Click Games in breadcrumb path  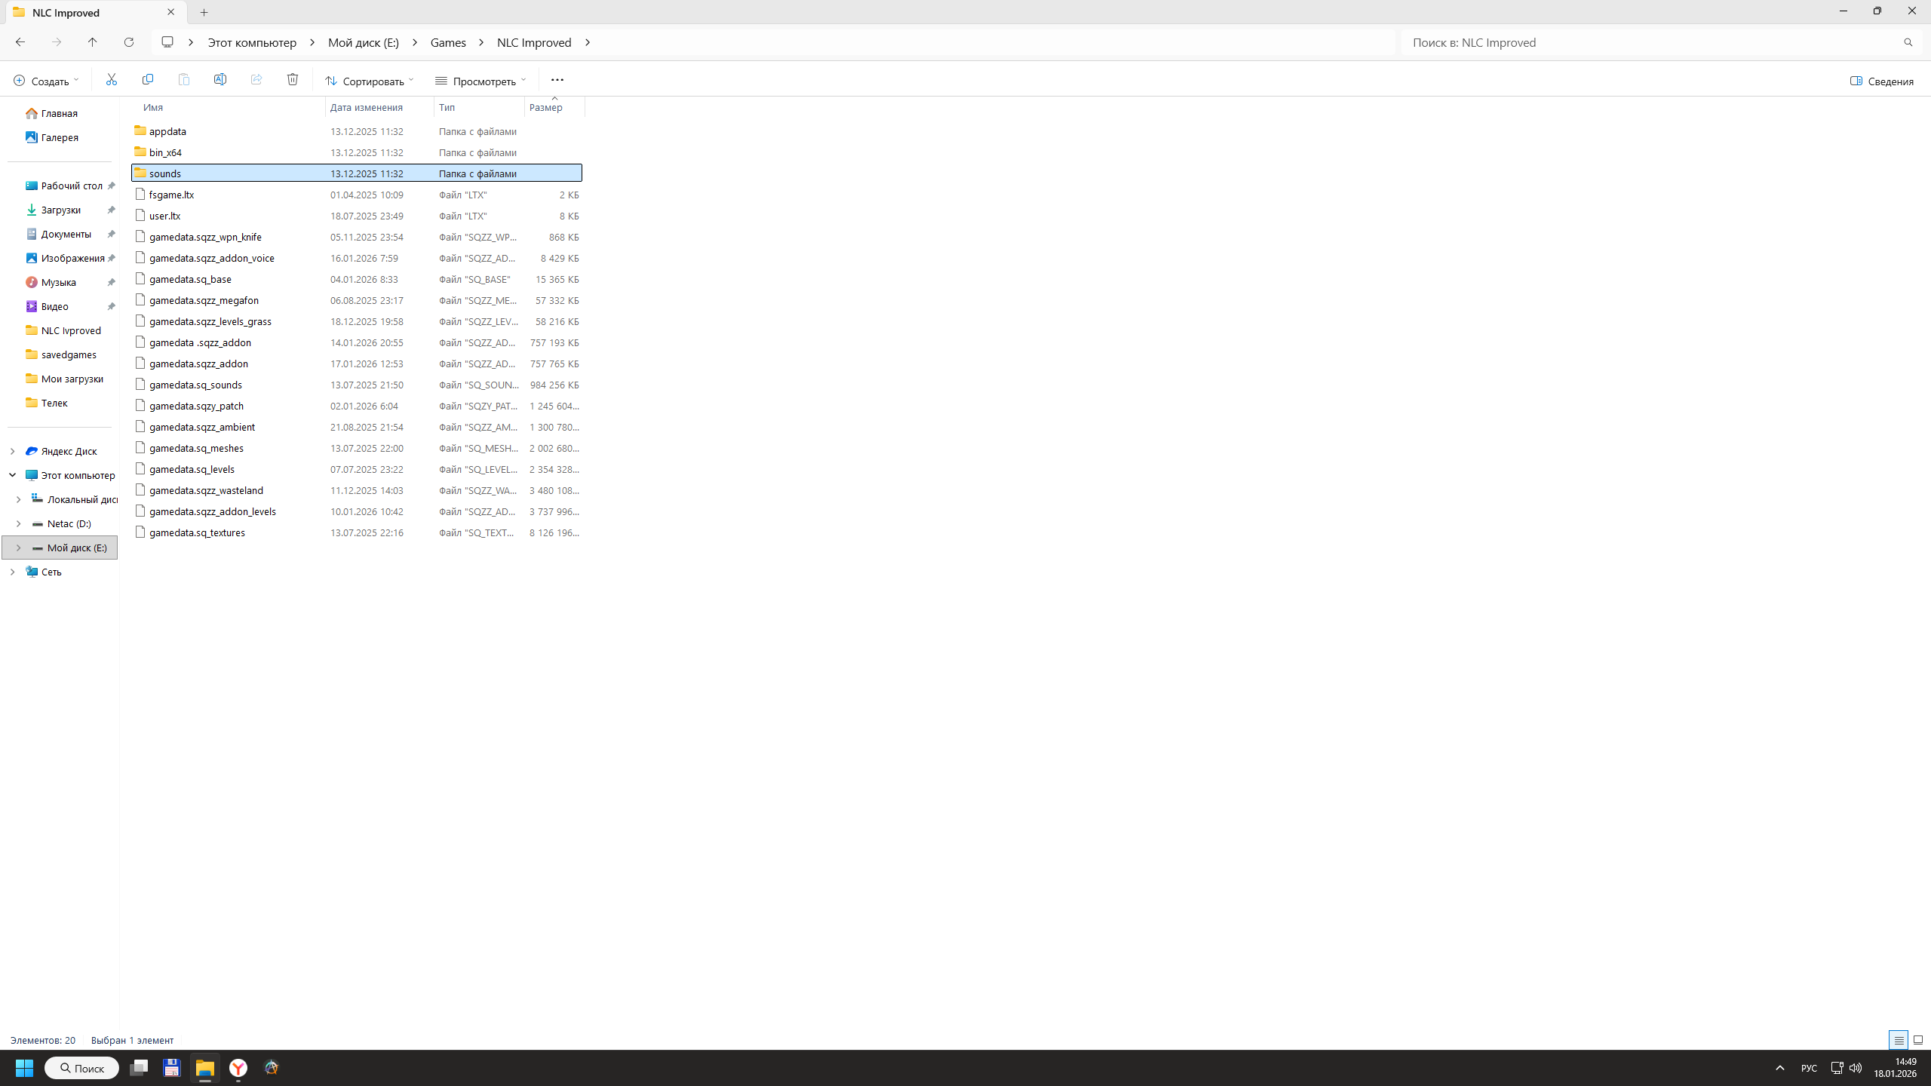[x=448, y=42]
